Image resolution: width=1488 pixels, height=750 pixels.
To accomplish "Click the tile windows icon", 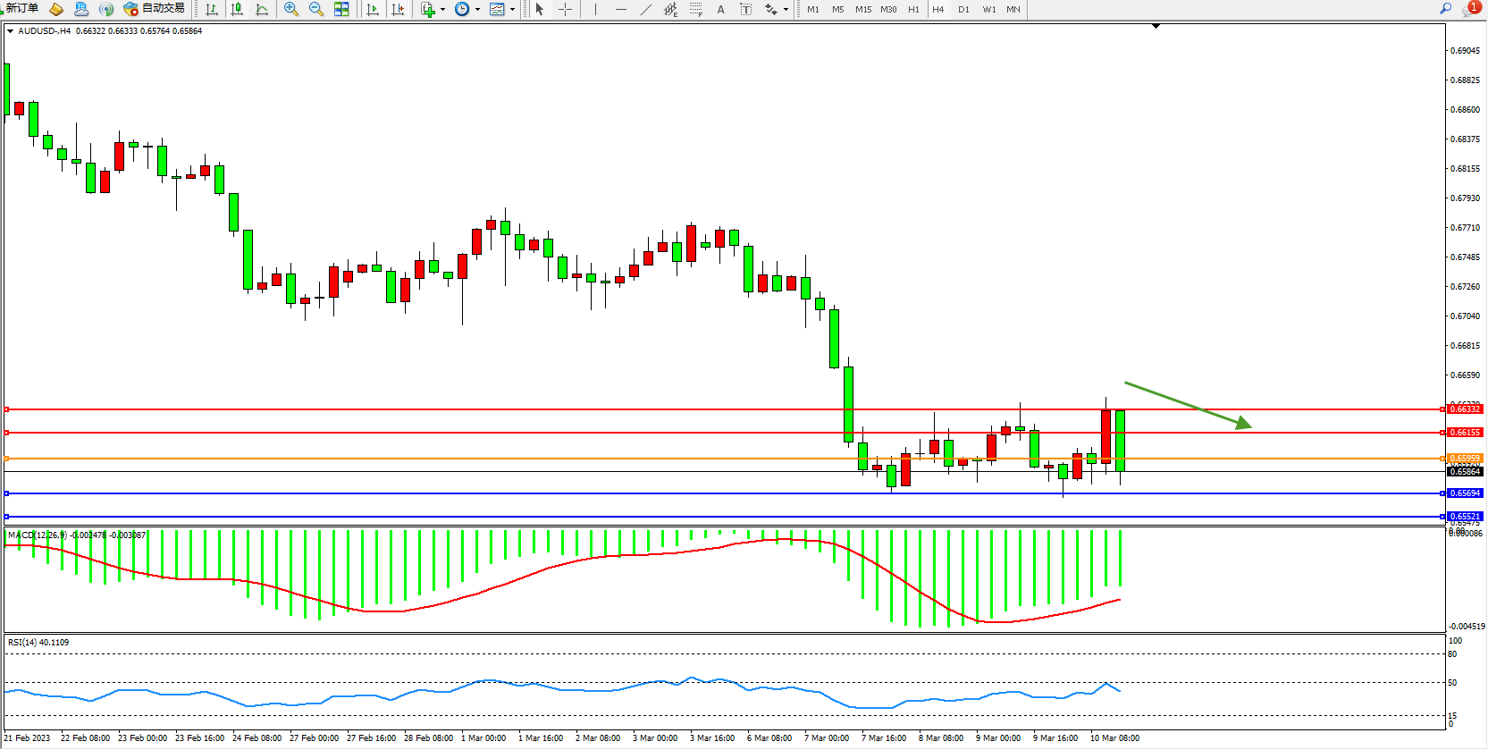I will click(341, 9).
